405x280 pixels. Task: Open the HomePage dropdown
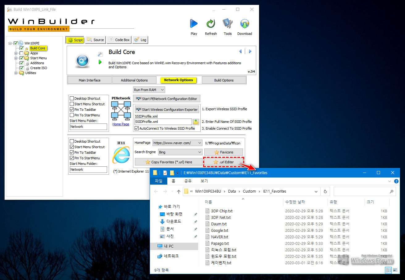[x=177, y=143]
